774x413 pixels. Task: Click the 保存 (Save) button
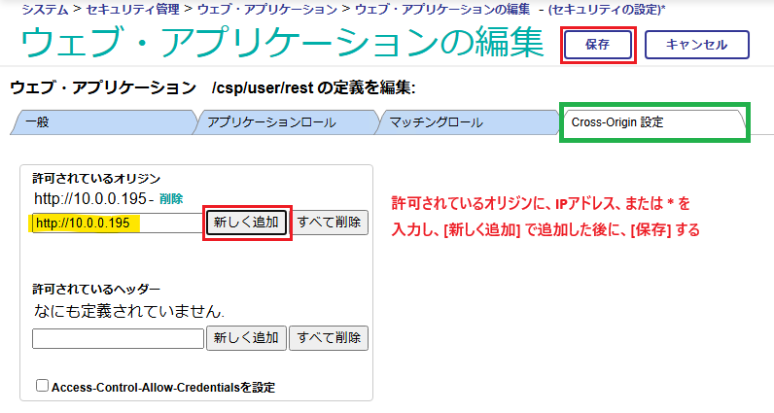[598, 46]
